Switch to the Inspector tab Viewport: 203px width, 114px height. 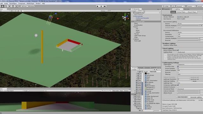[x=166, y=9]
